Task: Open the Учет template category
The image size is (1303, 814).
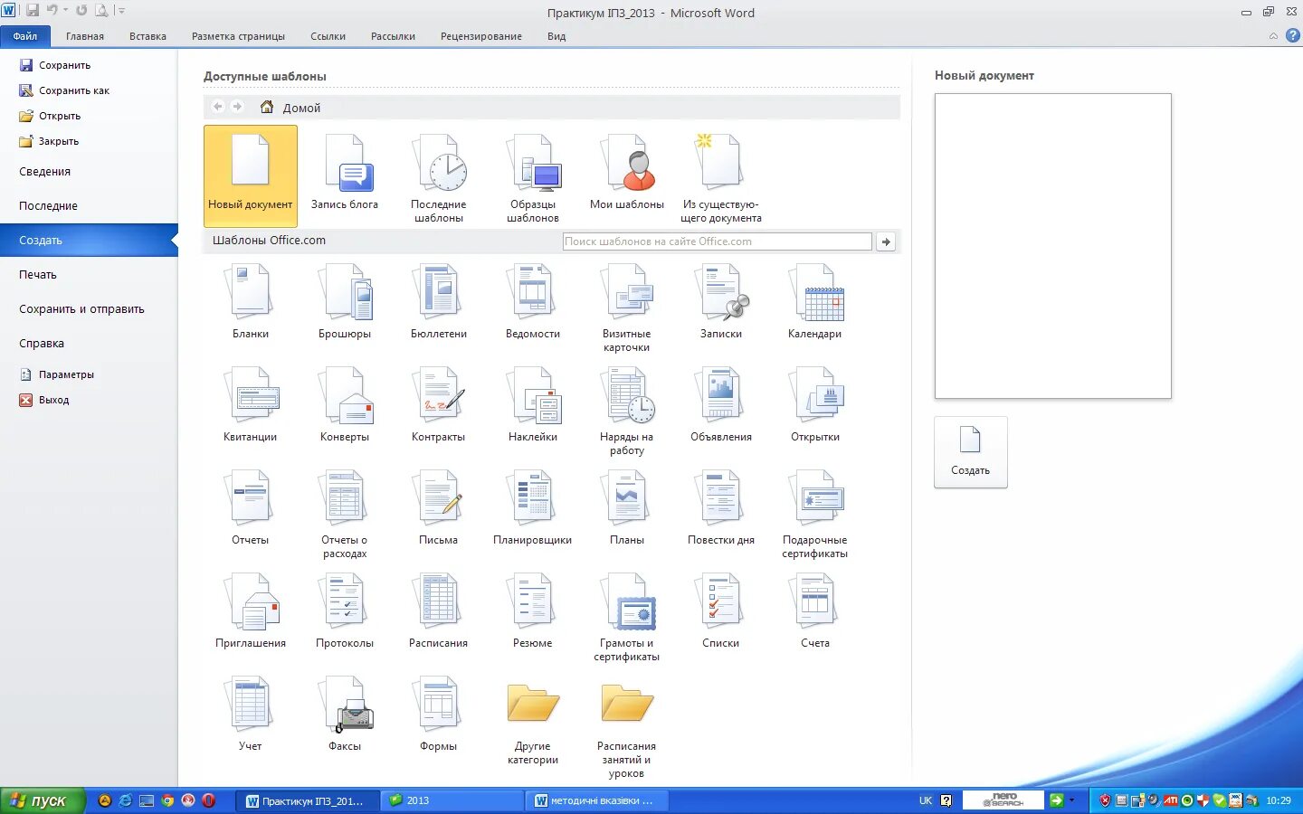Action: click(251, 715)
